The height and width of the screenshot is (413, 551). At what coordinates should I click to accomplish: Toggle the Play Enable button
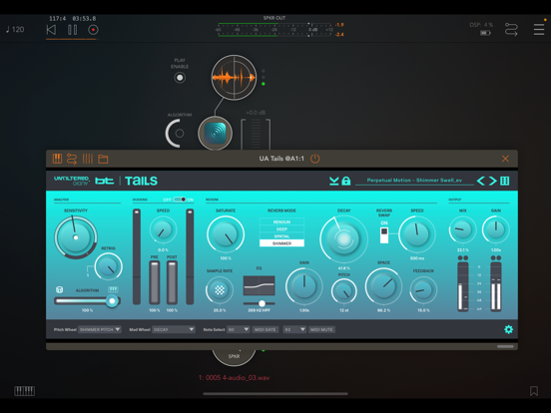180,78
